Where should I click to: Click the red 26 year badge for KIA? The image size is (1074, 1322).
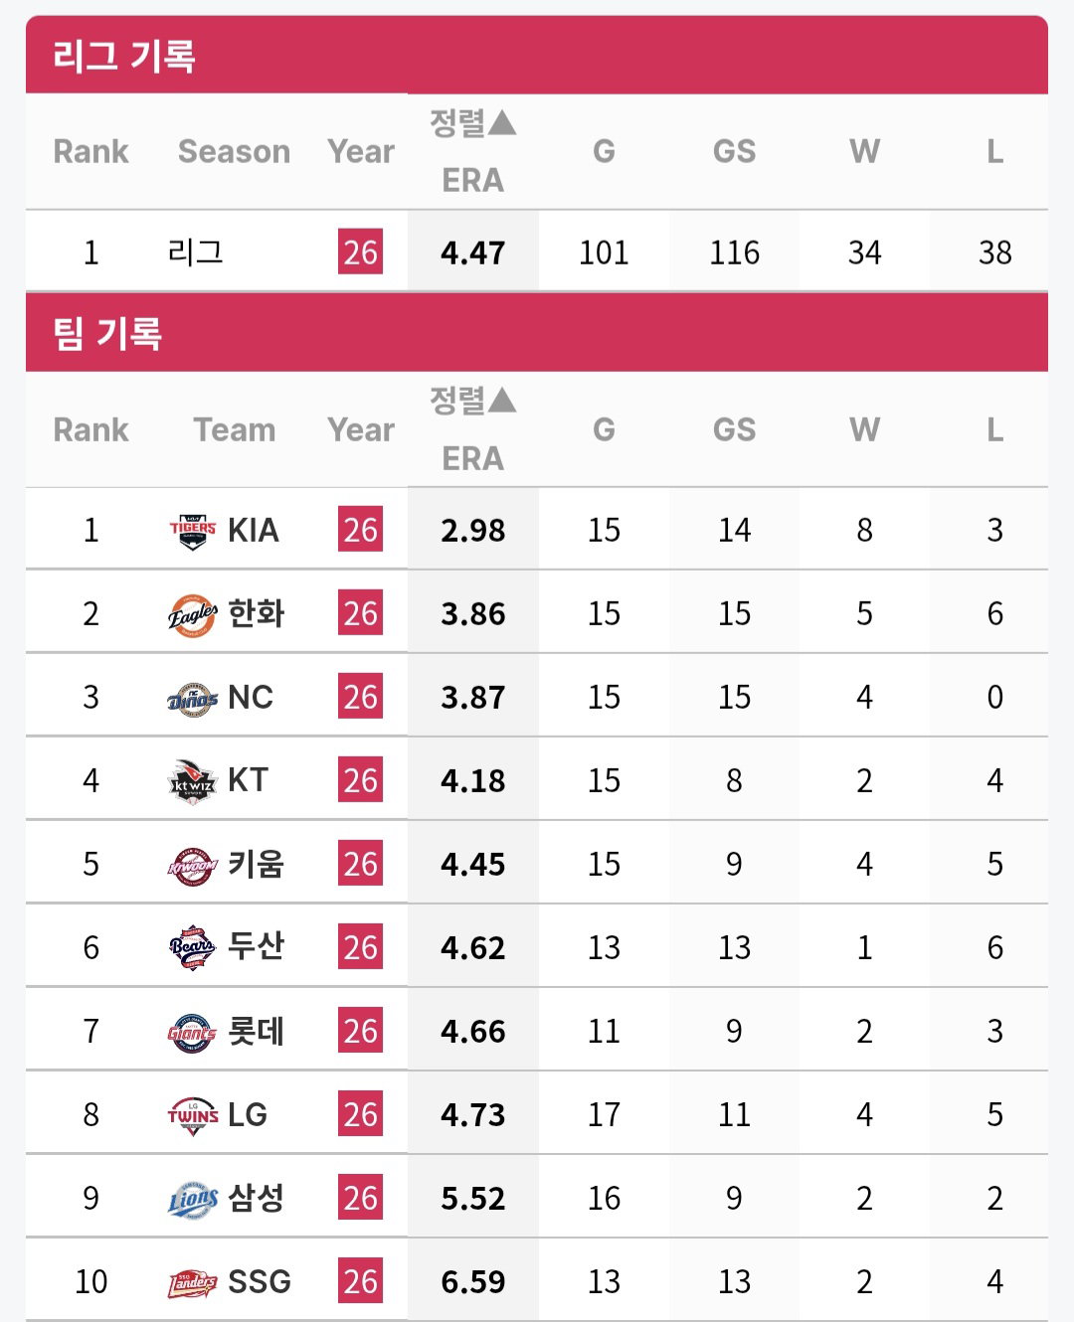(x=360, y=530)
